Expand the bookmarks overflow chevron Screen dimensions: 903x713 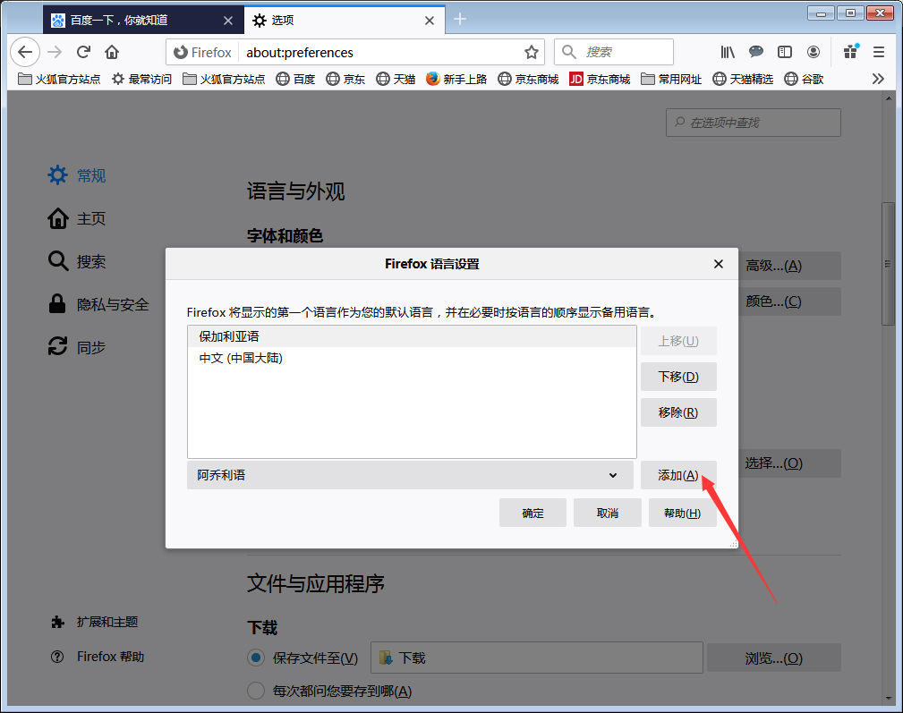tap(878, 79)
